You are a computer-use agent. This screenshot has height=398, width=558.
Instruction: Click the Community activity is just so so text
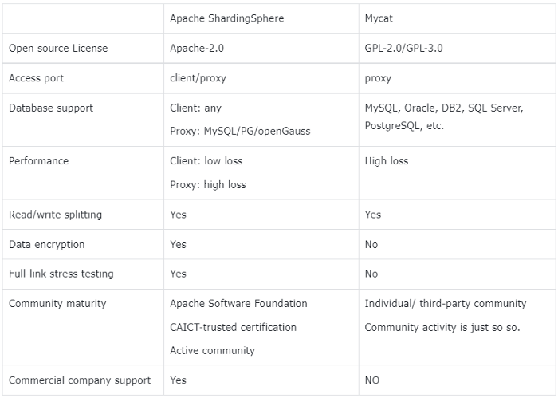(442, 328)
